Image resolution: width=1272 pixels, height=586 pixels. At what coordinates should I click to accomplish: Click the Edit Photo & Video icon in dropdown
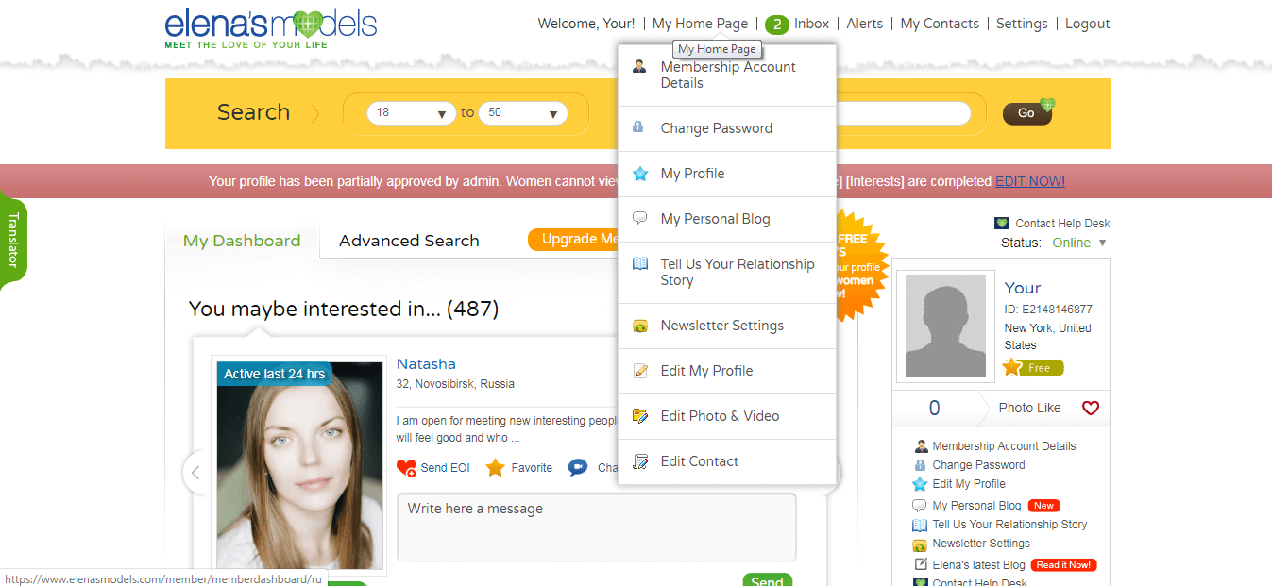640,416
